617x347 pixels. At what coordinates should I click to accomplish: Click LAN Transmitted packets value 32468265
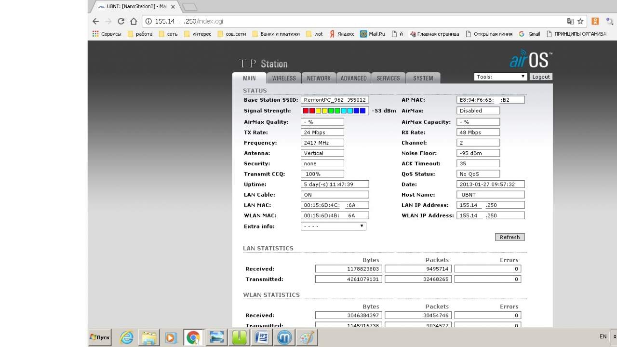click(418, 279)
